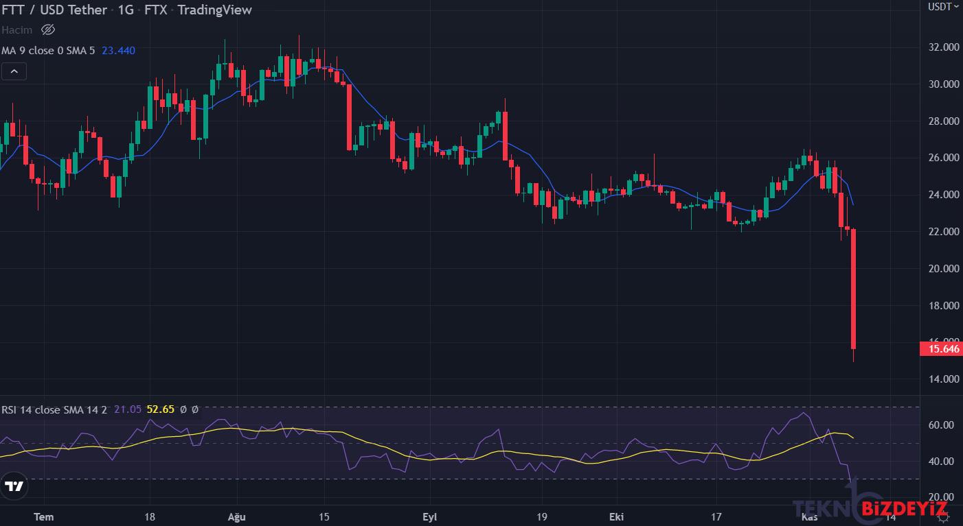Click the 26.000 price axis label
The height and width of the screenshot is (526, 963).
pos(943,158)
